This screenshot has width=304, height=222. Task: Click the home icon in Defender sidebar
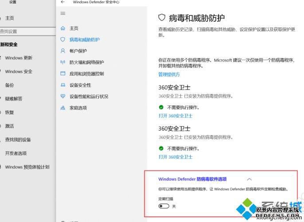pos(63,28)
